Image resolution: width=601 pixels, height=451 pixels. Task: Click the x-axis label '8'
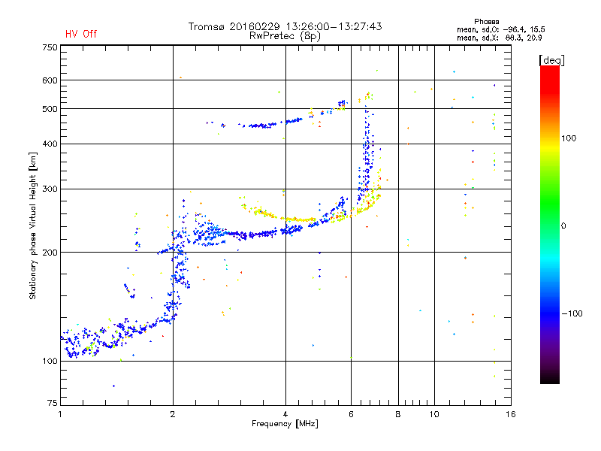coord(398,414)
